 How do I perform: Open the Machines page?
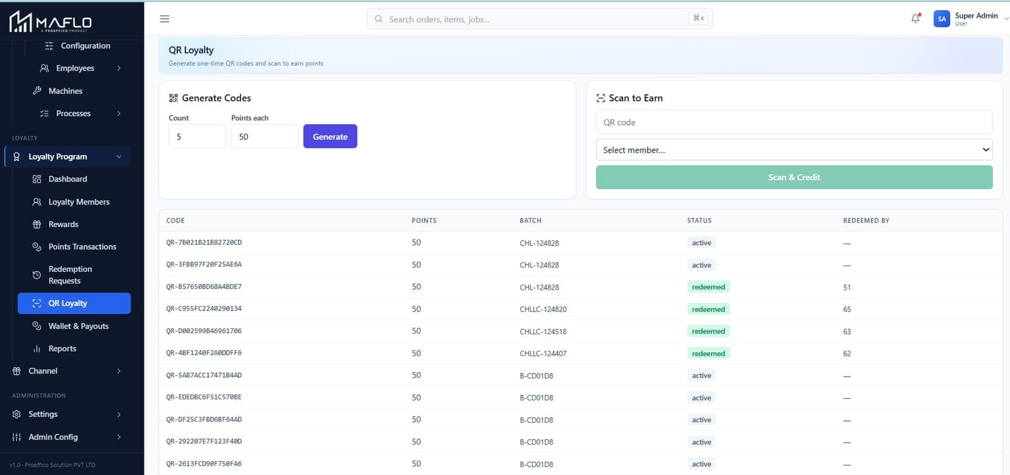(x=65, y=91)
